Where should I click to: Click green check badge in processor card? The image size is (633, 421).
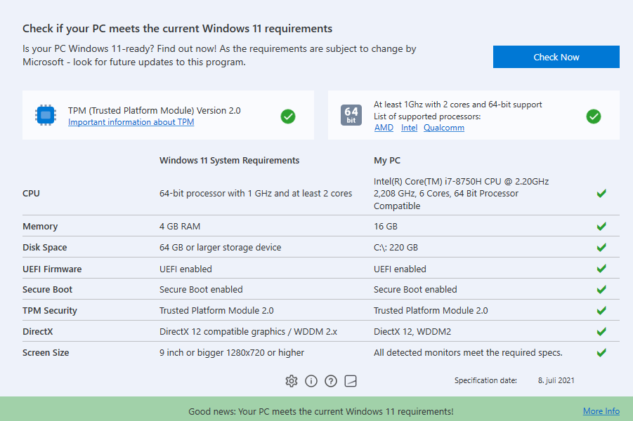tap(594, 116)
